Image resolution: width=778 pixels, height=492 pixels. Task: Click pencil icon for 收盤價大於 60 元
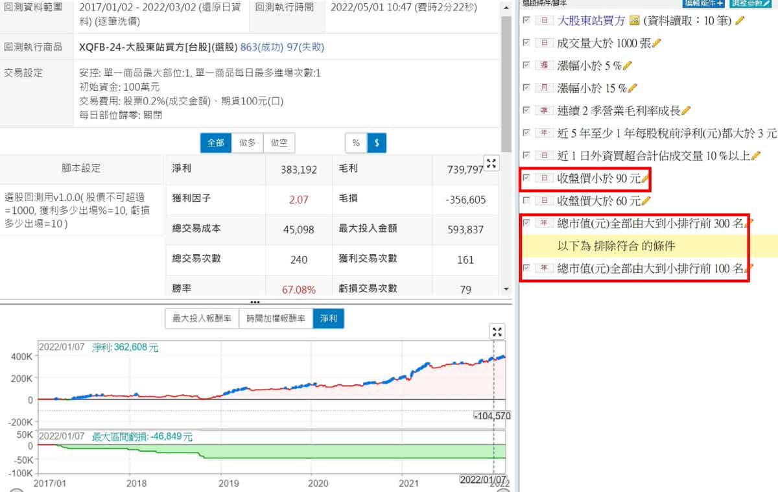point(645,201)
